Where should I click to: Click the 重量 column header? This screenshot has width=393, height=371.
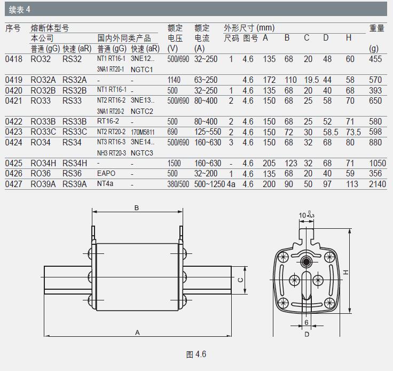377,28
